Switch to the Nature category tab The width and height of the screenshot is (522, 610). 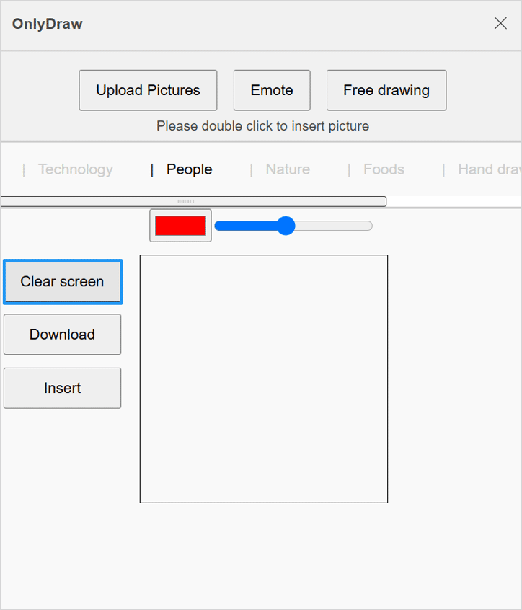click(288, 169)
